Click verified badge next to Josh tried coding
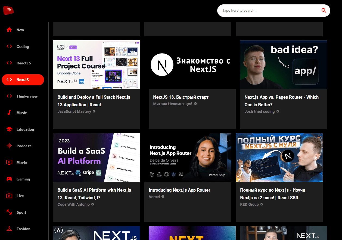 [x=278, y=111]
